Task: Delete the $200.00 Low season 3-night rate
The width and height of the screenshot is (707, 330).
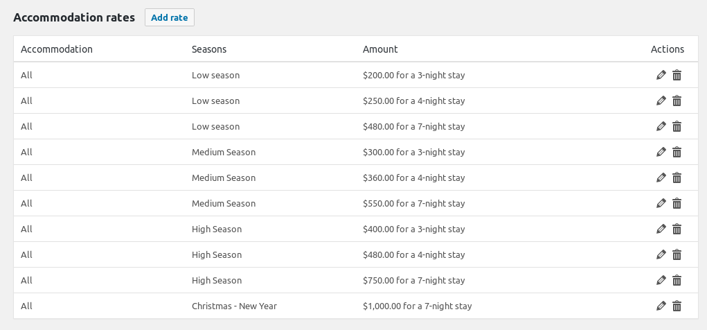Action: pos(677,75)
